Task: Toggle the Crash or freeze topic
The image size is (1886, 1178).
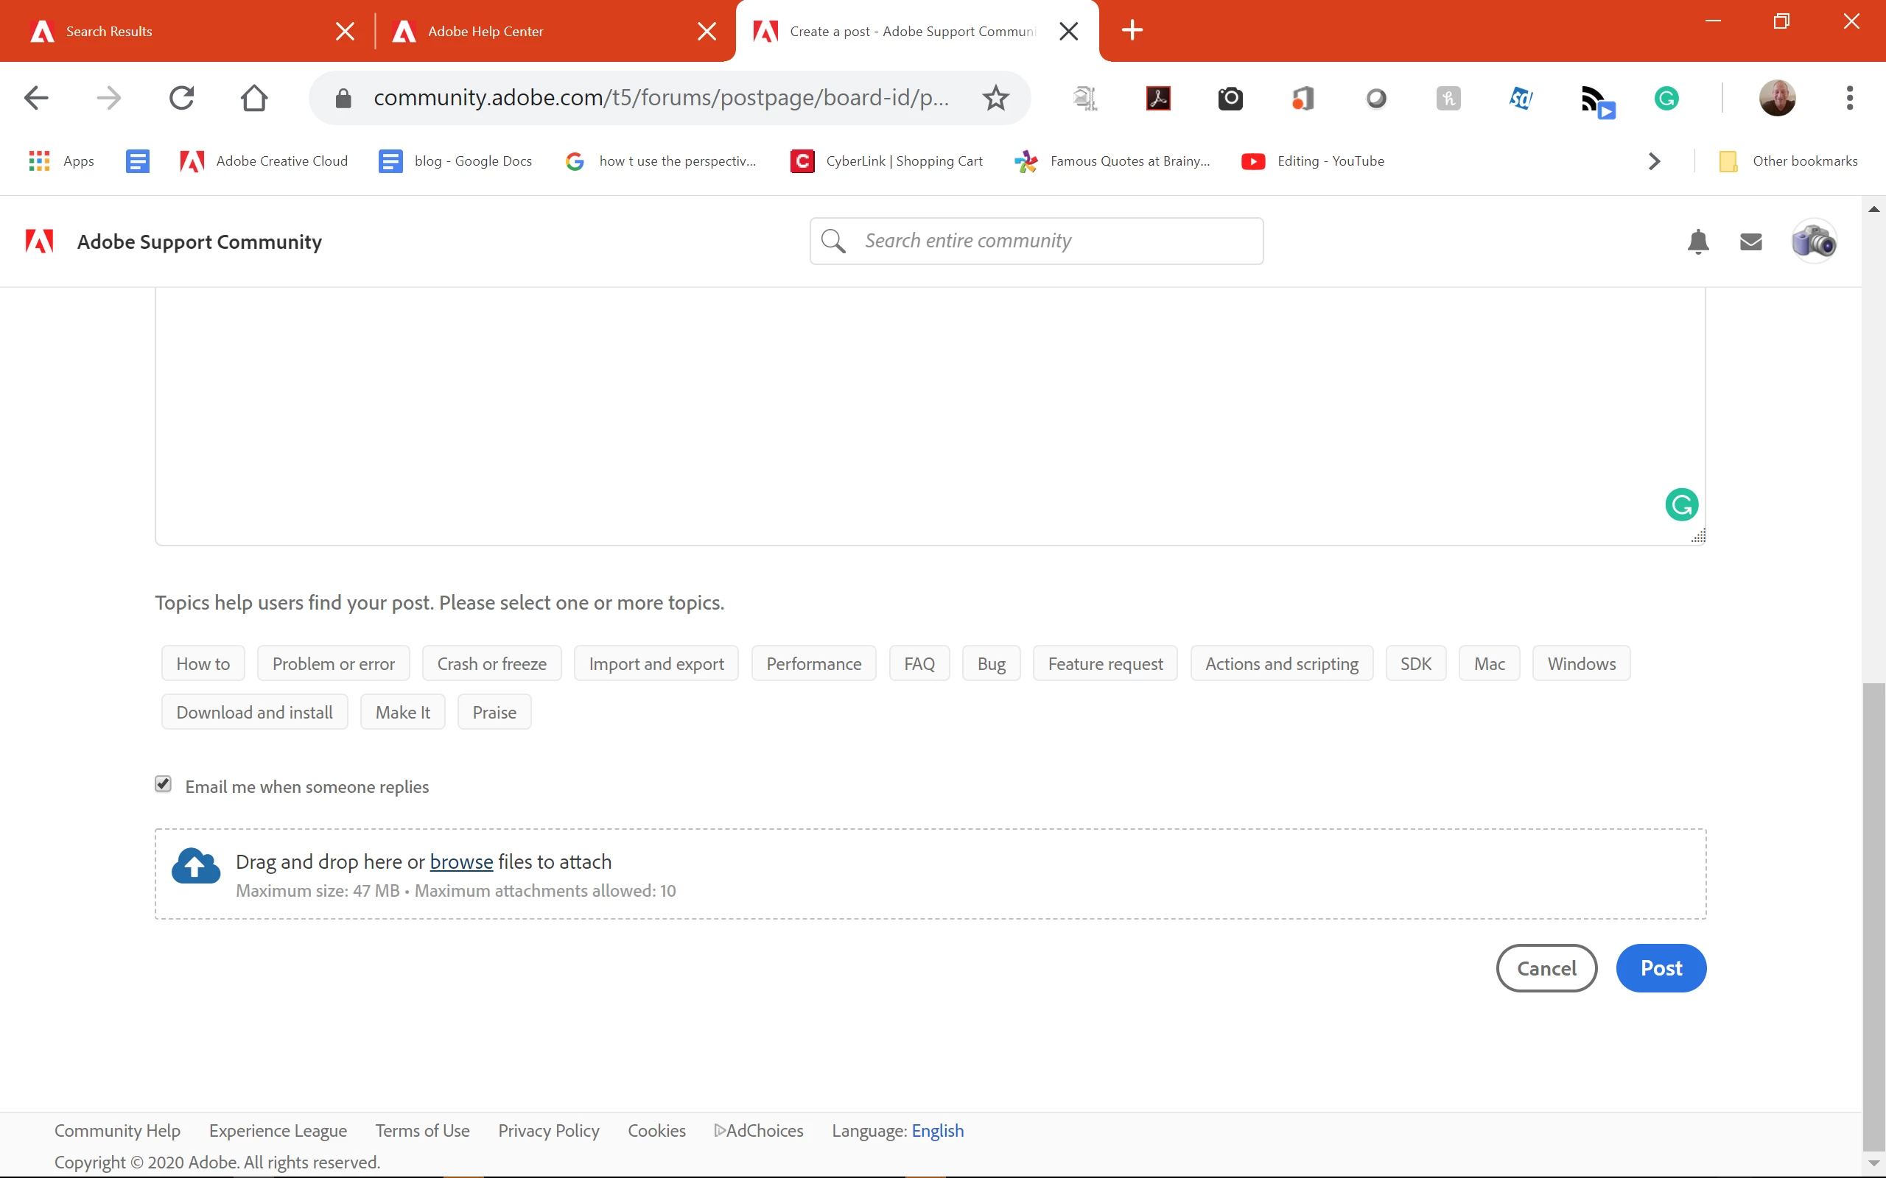Action: pyautogui.click(x=492, y=664)
